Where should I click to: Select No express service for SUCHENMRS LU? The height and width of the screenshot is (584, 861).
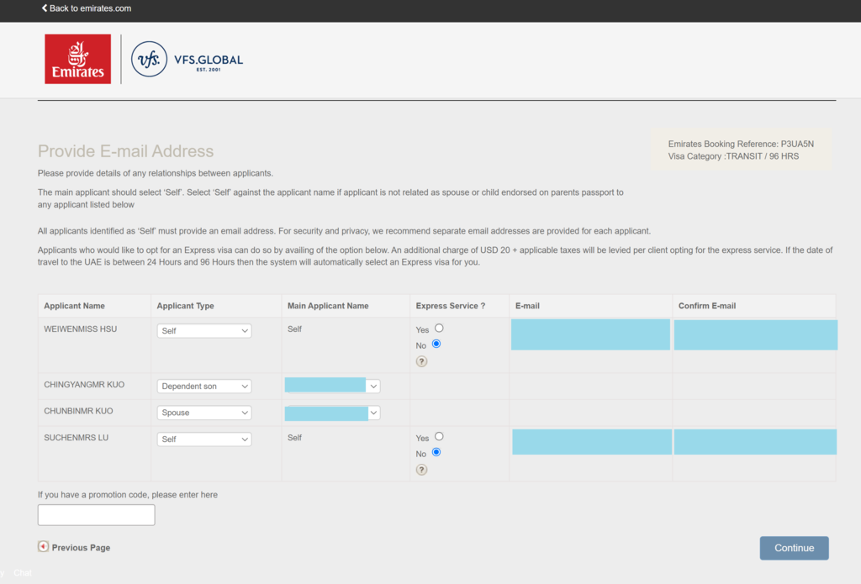pos(436,453)
